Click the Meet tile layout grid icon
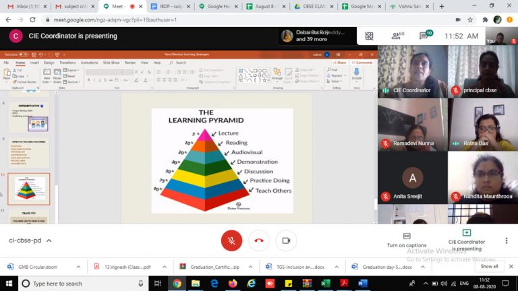Image resolution: width=518 pixels, height=291 pixels. 369,36
